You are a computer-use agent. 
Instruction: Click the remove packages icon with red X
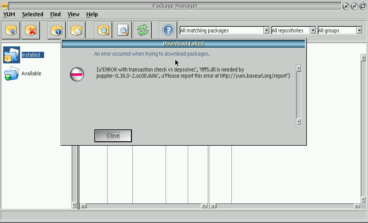31,30
